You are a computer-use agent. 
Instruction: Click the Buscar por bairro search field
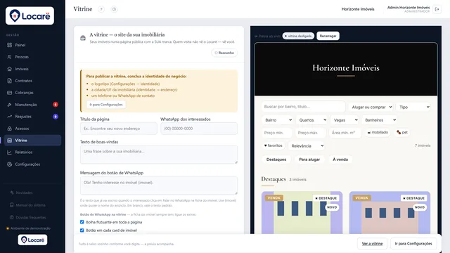303,107
